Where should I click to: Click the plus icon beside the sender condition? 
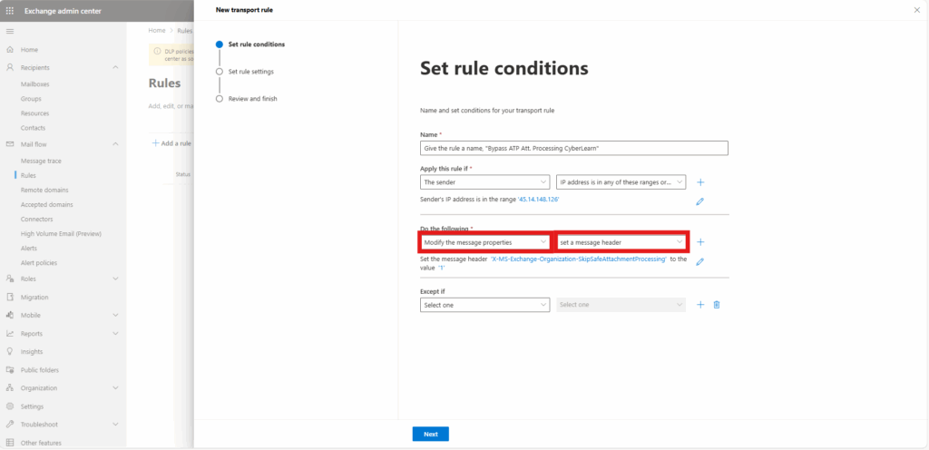[700, 182]
